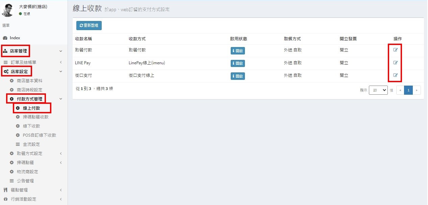Click the next page arrow
428x205 pixels.
click(x=417, y=90)
